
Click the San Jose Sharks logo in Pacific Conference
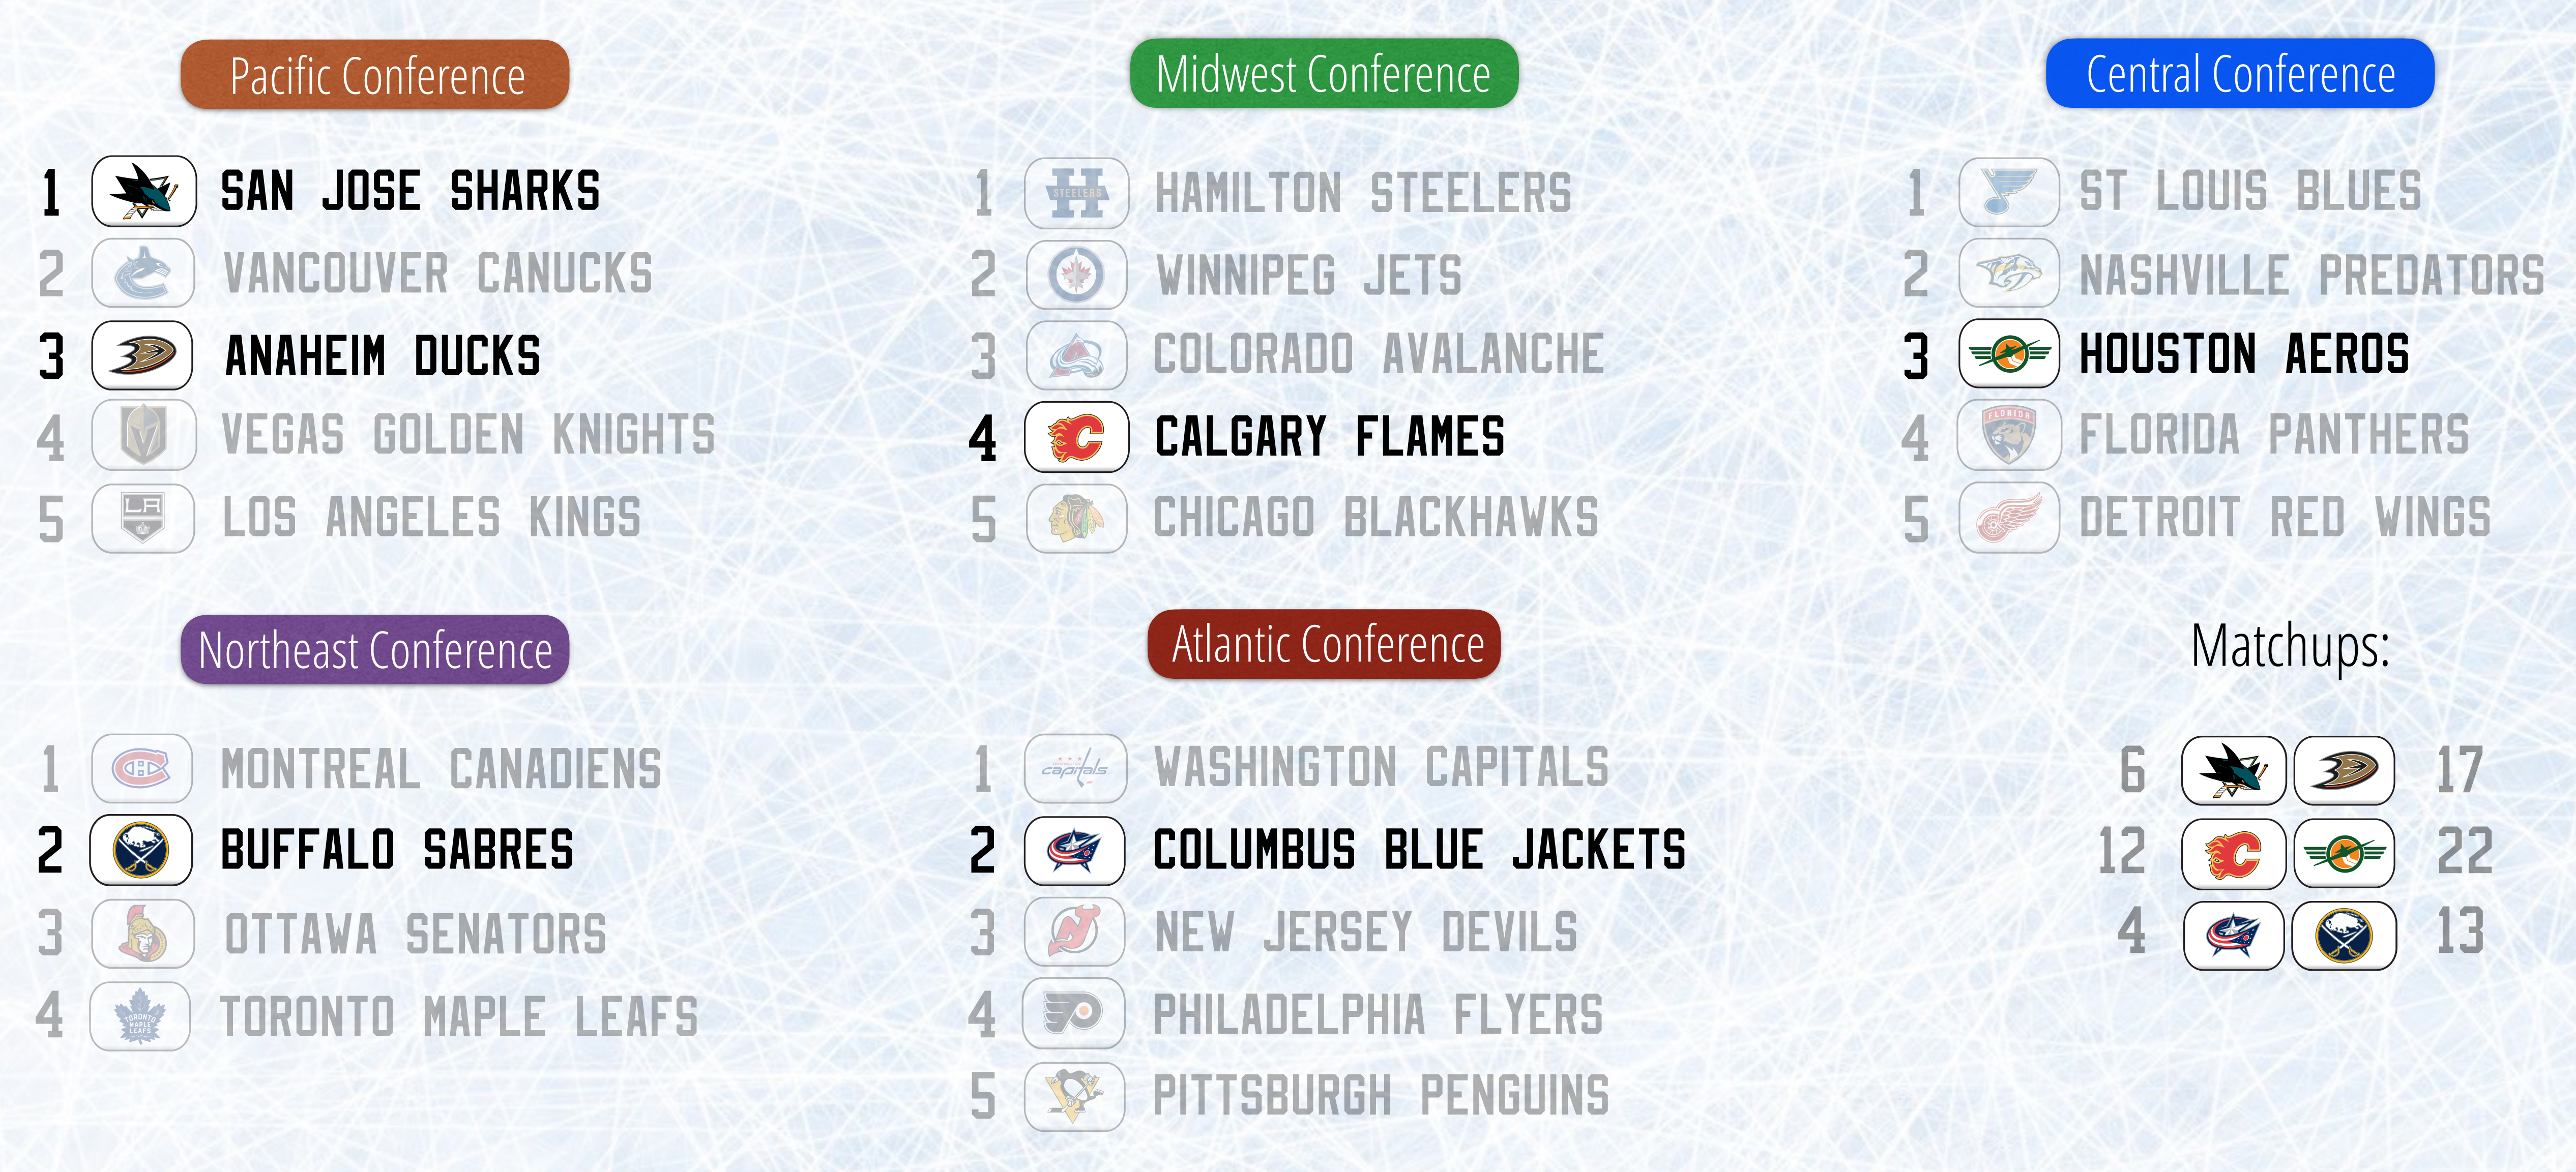pos(143,191)
